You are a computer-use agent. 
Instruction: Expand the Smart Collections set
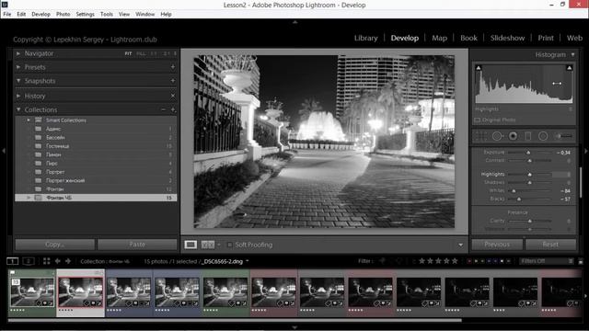coord(29,120)
